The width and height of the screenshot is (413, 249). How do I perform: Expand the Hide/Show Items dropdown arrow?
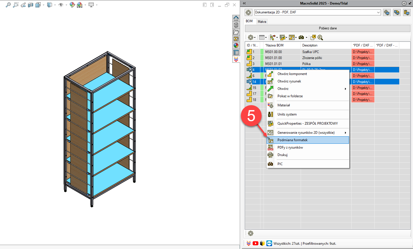tap(66, 5)
